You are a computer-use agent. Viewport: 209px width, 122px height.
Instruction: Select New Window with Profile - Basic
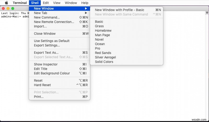pyautogui.click(x=119, y=10)
